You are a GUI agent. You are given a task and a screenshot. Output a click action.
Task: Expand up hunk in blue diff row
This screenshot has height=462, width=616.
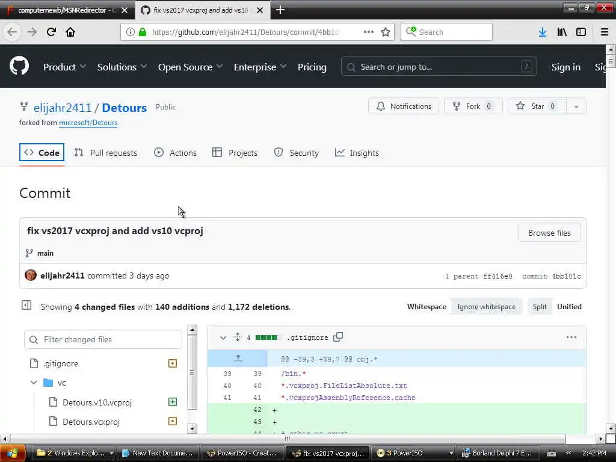click(x=238, y=359)
